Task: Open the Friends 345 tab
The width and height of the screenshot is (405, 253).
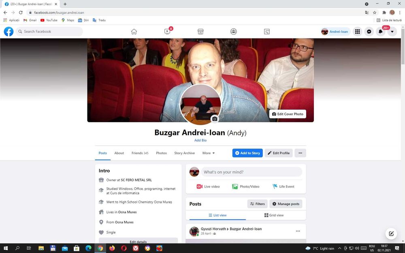Action: (140, 153)
